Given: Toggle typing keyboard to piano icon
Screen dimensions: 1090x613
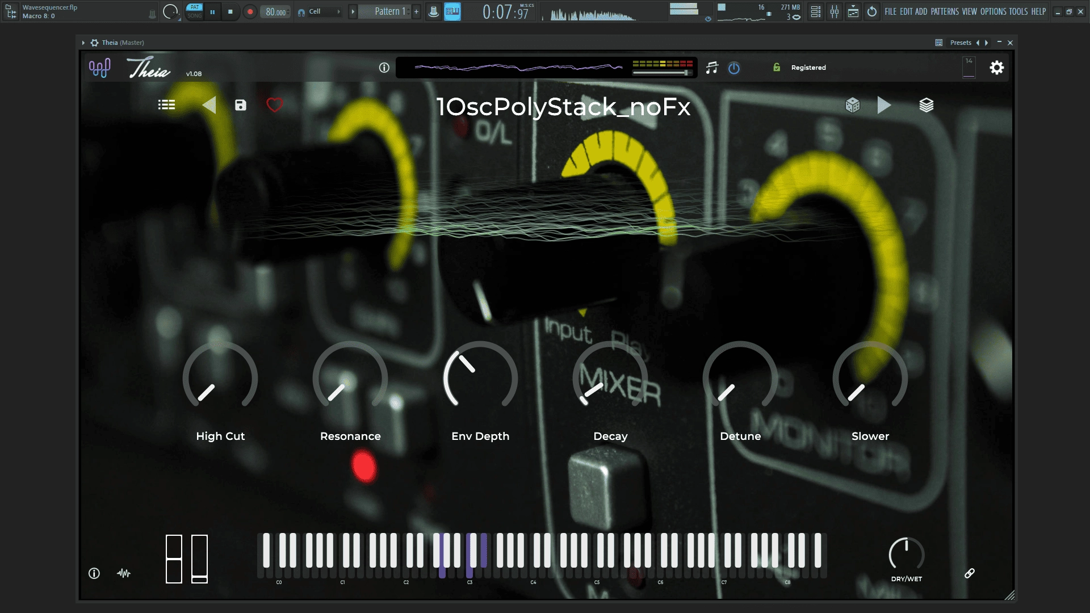Looking at the screenshot, I should pos(452,11).
